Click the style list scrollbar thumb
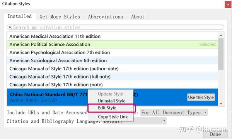Viewport: 232px width, 139px height. coord(221,54)
